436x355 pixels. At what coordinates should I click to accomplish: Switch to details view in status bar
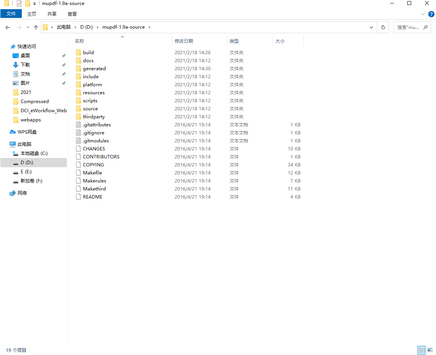tap(421, 350)
